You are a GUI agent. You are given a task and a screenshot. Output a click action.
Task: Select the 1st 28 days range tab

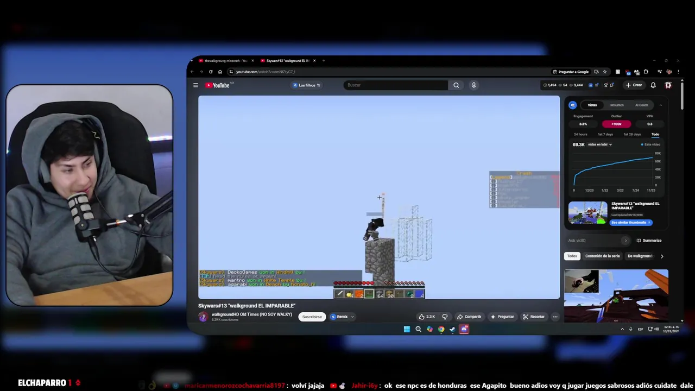[x=632, y=134]
